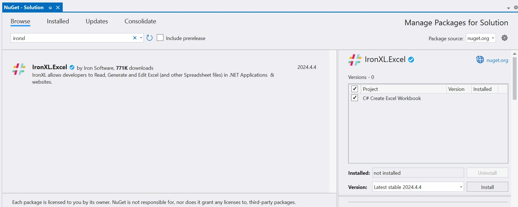Viewport: 518px width, 207px height.
Task: Click the globe icon beside nuget.org
Action: tap(480, 60)
